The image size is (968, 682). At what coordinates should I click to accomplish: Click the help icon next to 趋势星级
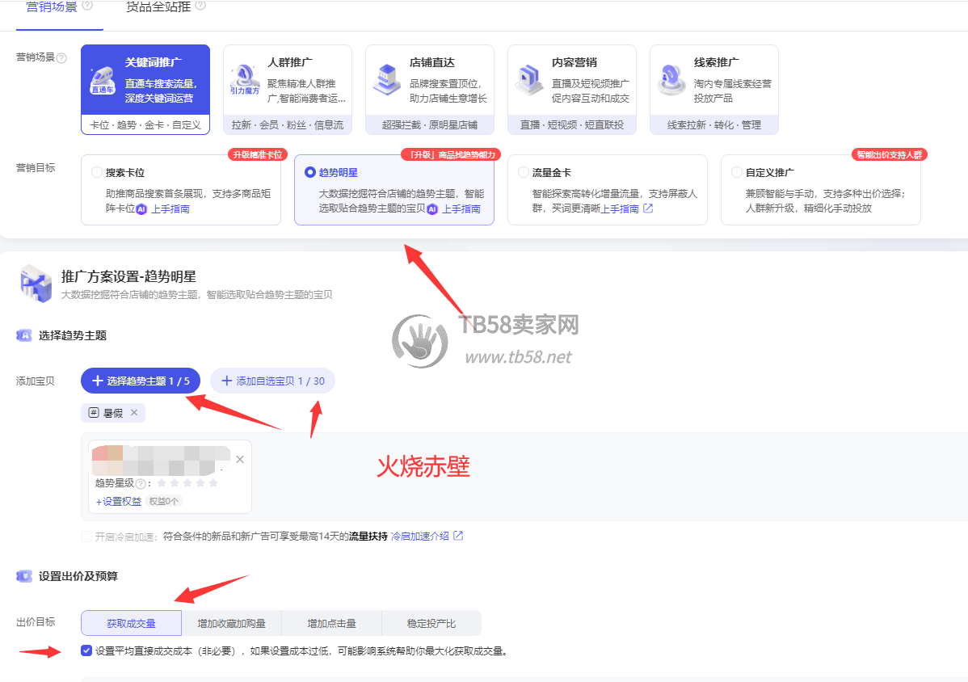[141, 484]
